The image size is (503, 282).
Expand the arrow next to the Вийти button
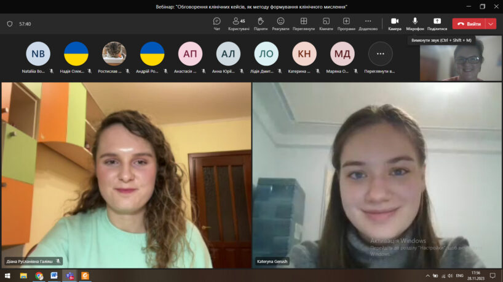pos(491,23)
